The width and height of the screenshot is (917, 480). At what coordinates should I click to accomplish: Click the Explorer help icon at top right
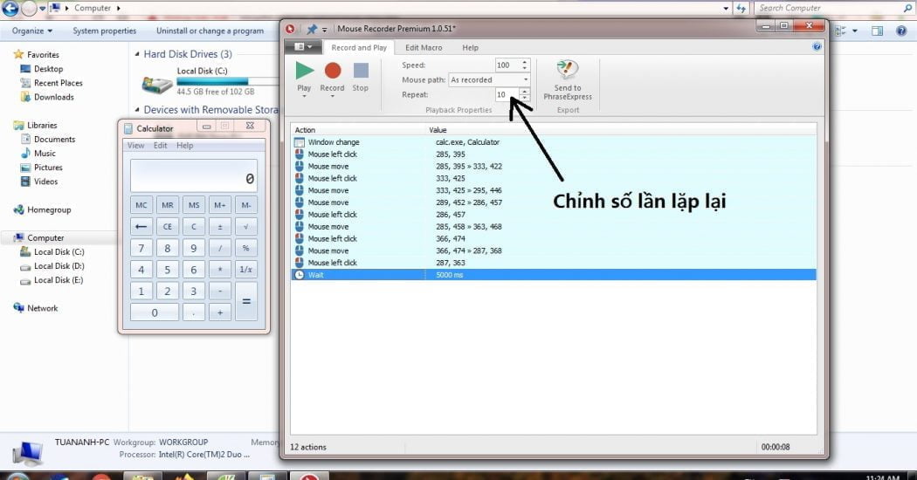(901, 31)
